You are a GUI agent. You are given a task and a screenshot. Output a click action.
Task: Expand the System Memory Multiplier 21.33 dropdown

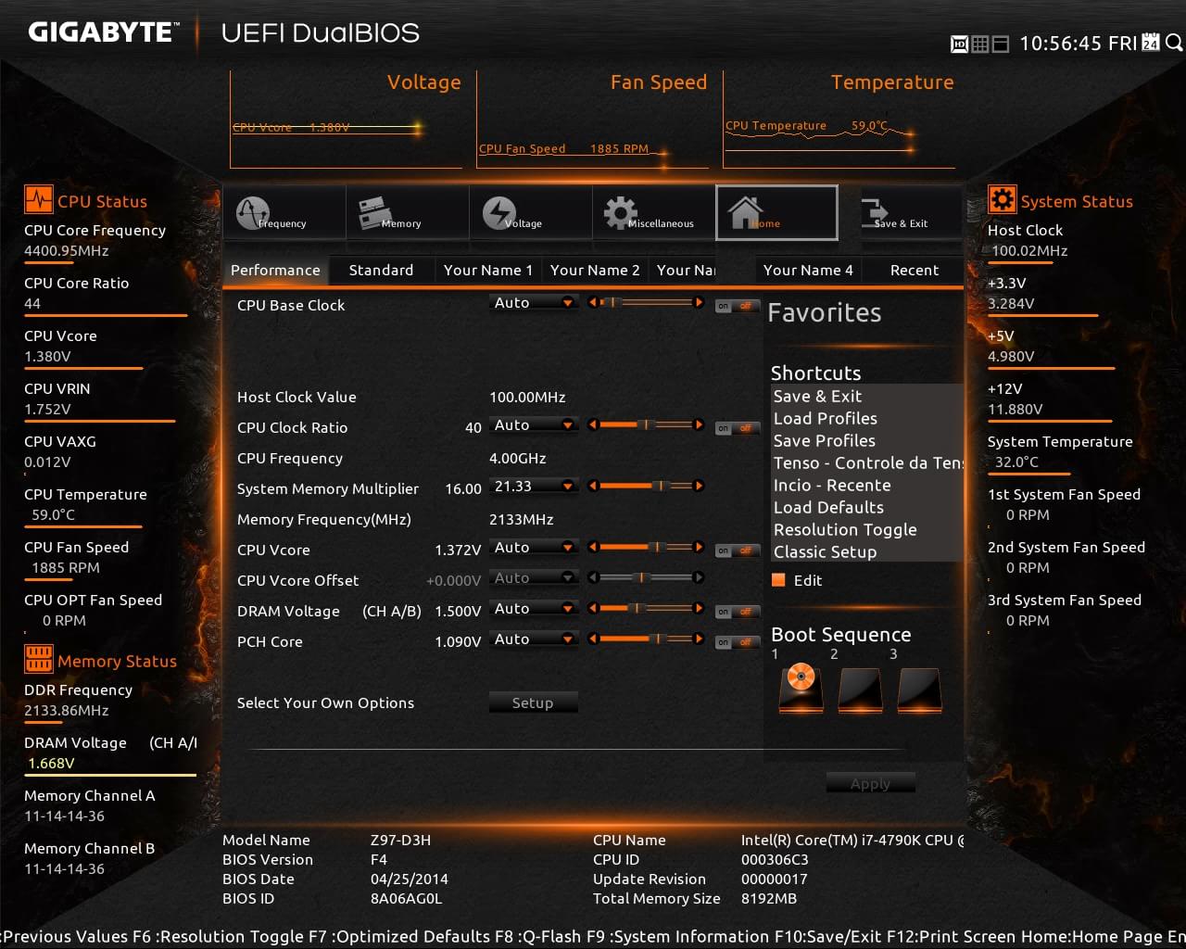(x=534, y=487)
